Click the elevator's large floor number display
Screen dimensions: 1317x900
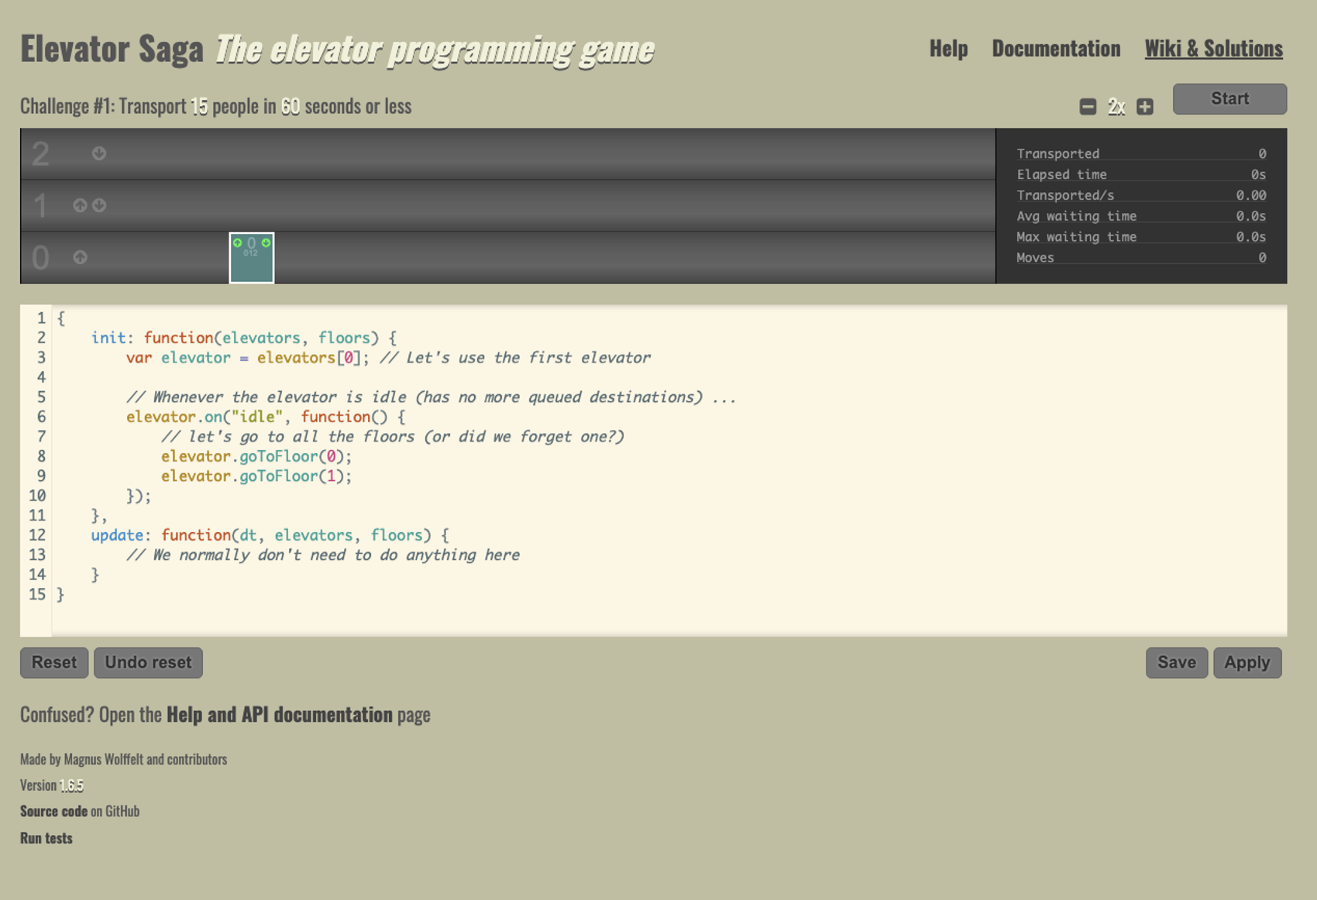251,242
